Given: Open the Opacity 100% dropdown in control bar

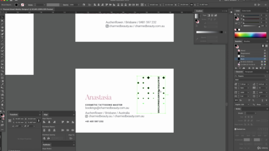Looking at the screenshot, I should 79,5.
